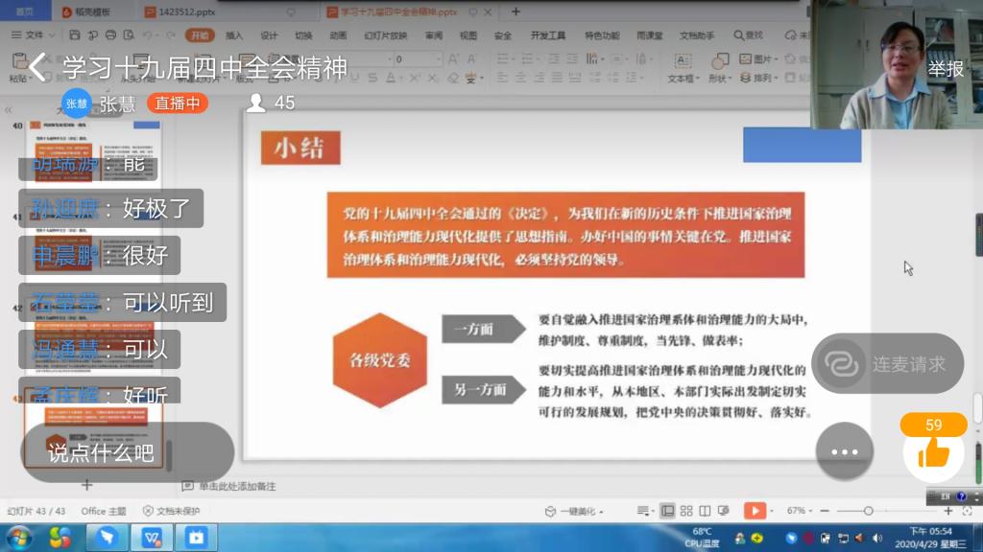This screenshot has width=983, height=552.
Task: Tap the 说点什么吧 comment input
Action: pyautogui.click(x=128, y=452)
